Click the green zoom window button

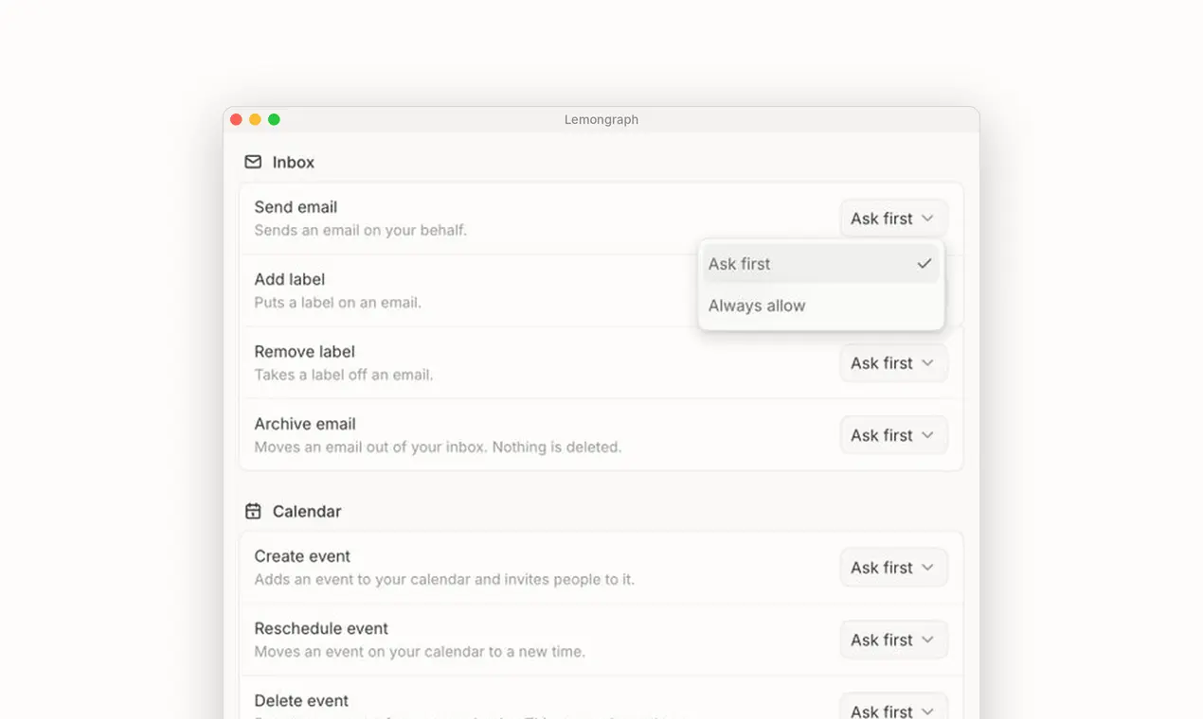274,119
